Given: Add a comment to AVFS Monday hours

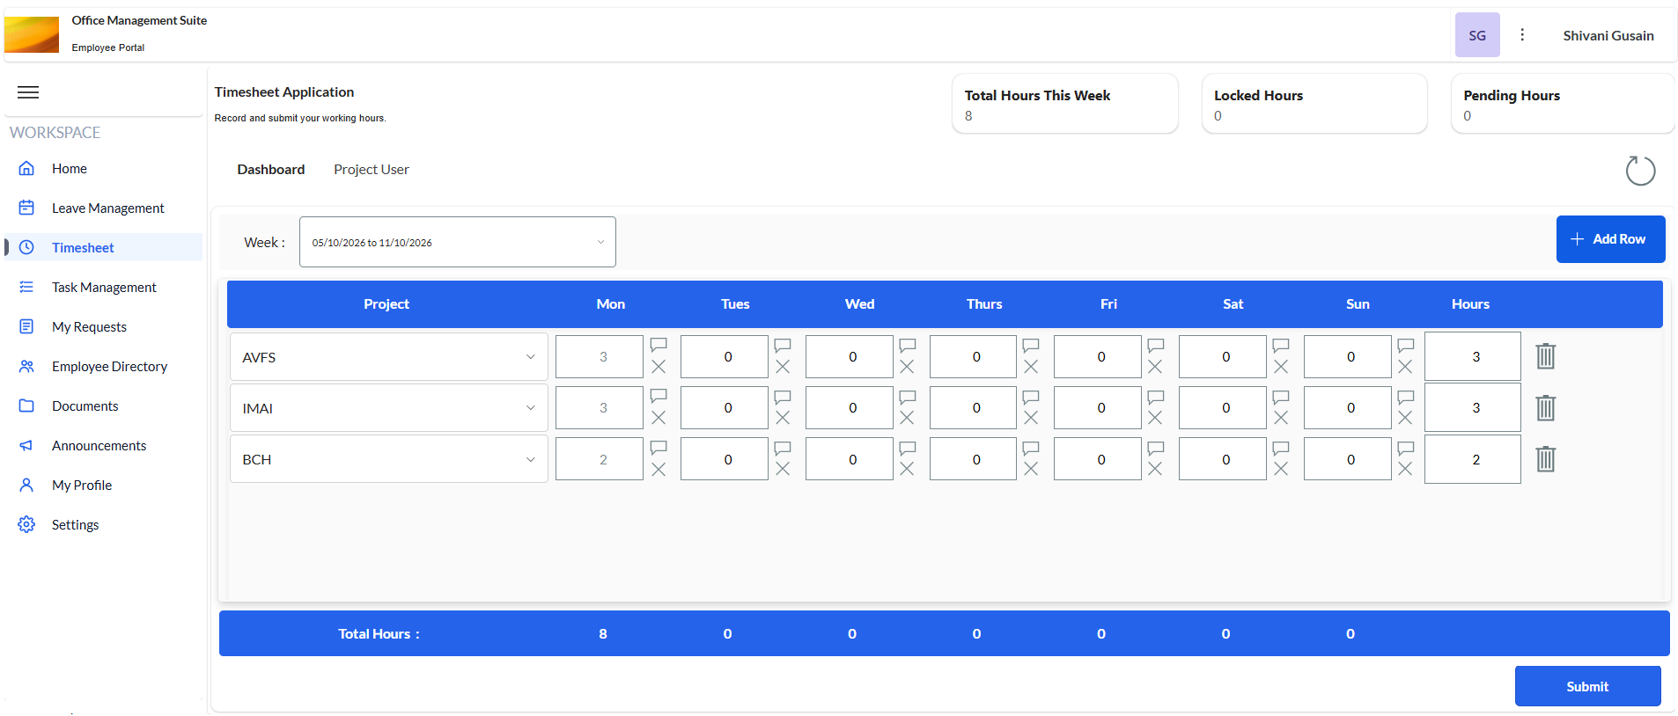Looking at the screenshot, I should [659, 344].
